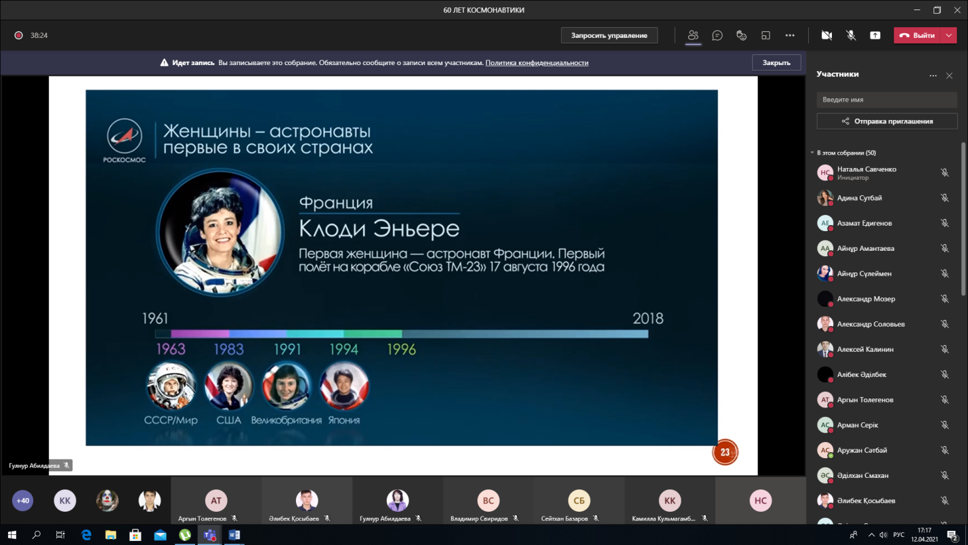The image size is (968, 545).
Task: Click the США astronaut portrait on slide
Action: [x=229, y=386]
